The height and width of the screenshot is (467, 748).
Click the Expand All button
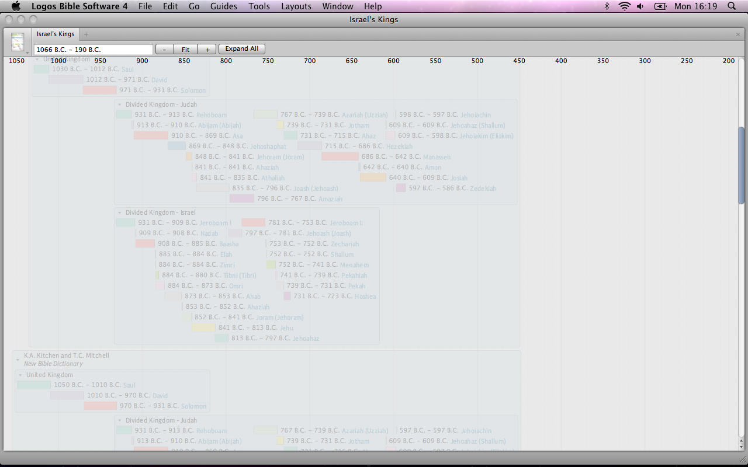(242, 49)
